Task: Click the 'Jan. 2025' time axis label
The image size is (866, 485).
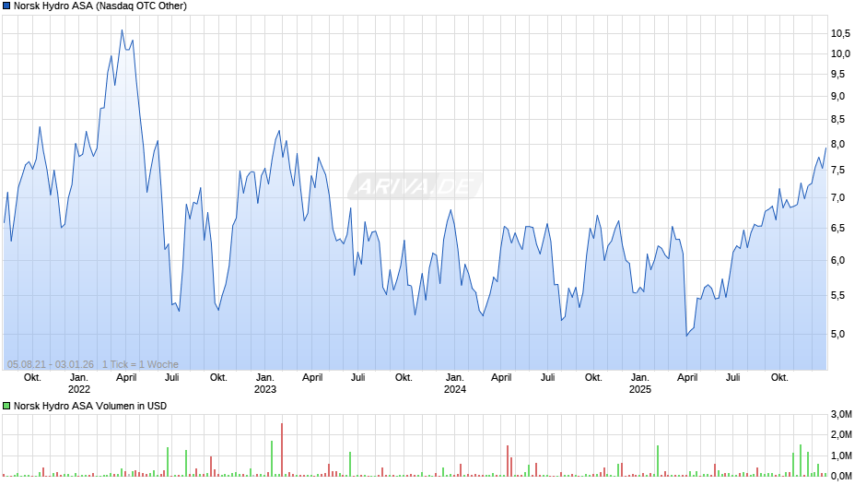Action: pos(640,384)
